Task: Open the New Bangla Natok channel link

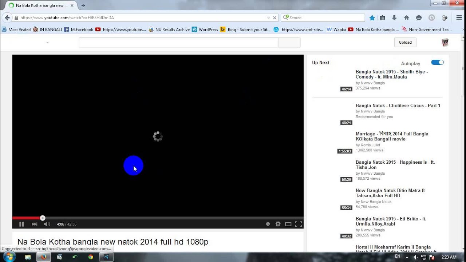Action: click(x=376, y=202)
